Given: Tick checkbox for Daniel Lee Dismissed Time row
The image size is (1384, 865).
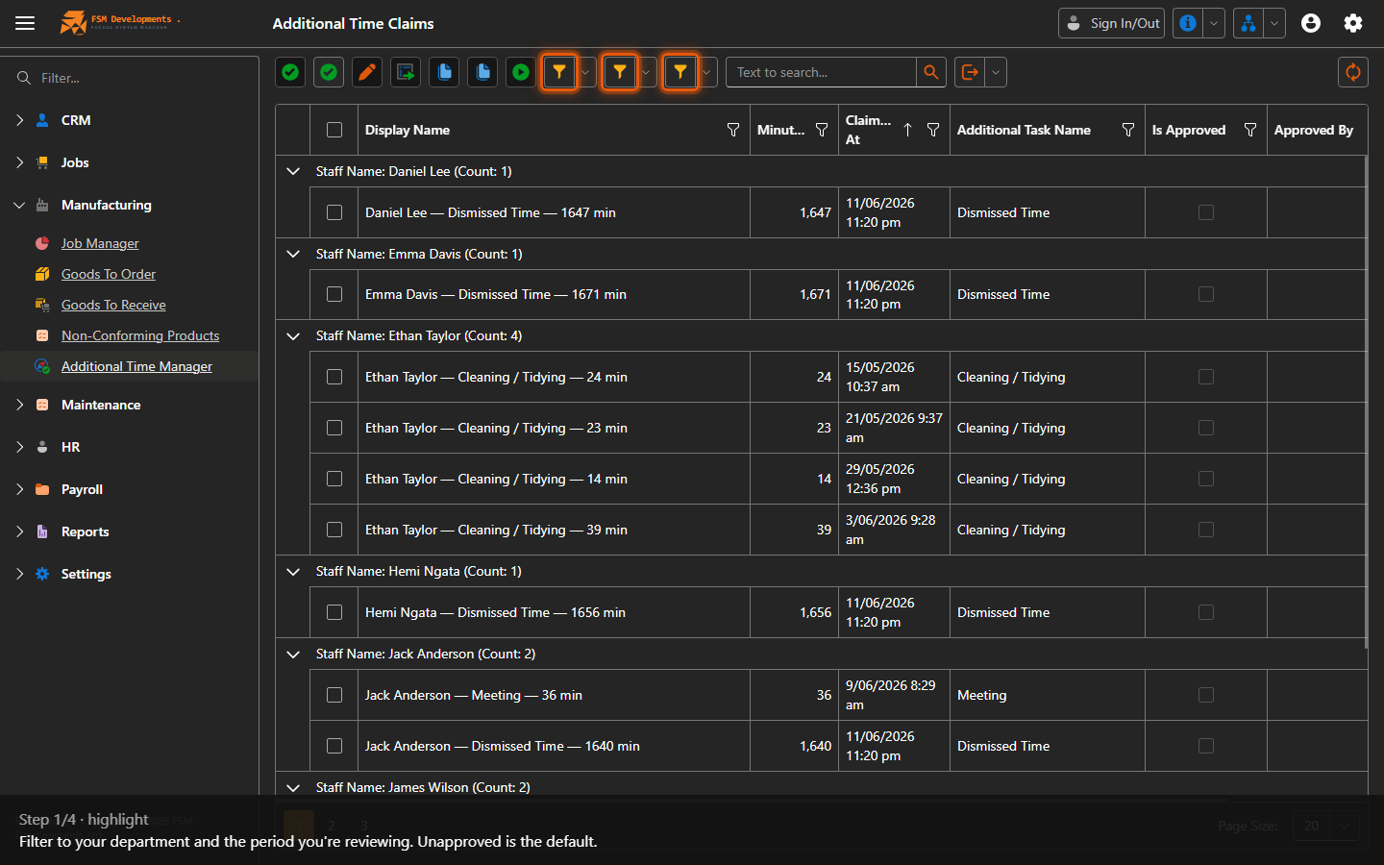Looking at the screenshot, I should (334, 212).
